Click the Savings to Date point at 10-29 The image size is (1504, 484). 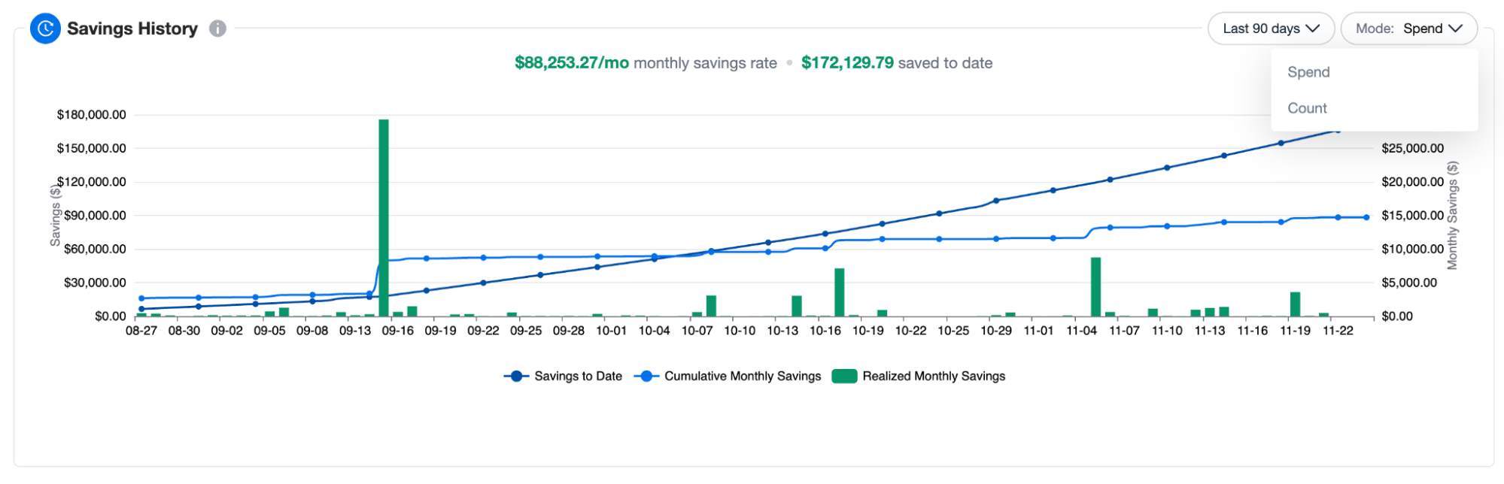[996, 201]
